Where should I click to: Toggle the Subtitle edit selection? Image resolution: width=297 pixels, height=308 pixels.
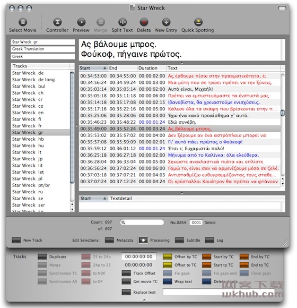coord(179,240)
